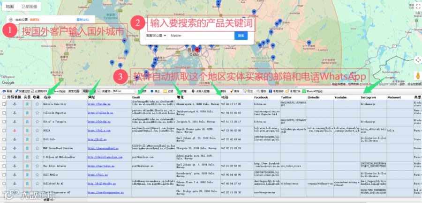This screenshot has width=422, height=203.
Task: Open the 周围50公里 radius dropdown on map
Action: click(x=156, y=36)
